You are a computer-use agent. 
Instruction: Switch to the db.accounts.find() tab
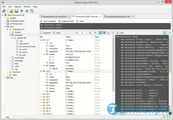[87, 17]
